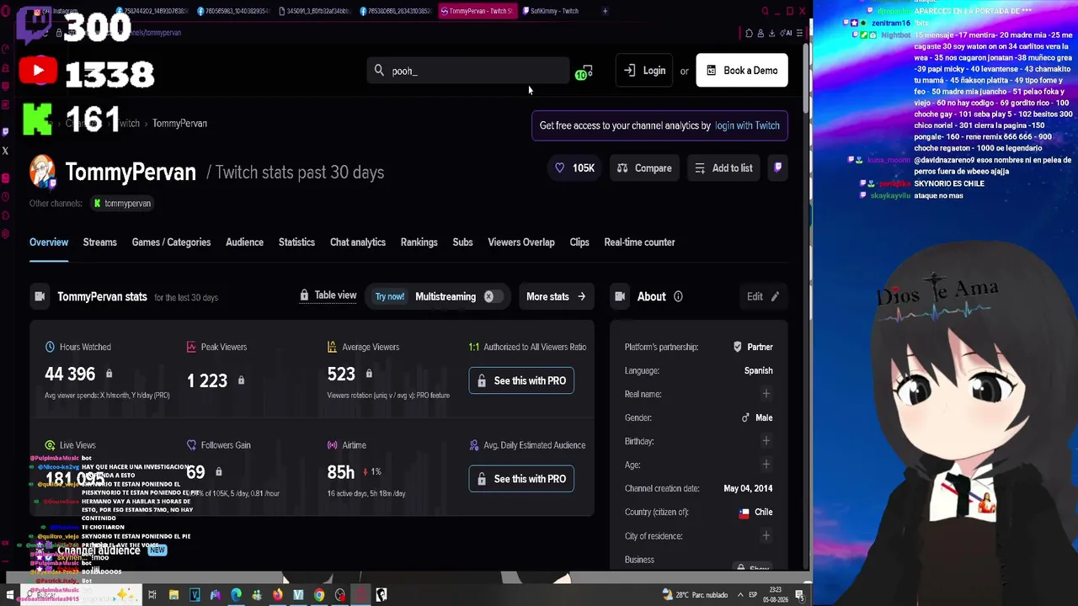Open the Twitch channel icon button
The width and height of the screenshot is (1078, 606).
pyautogui.click(x=777, y=167)
